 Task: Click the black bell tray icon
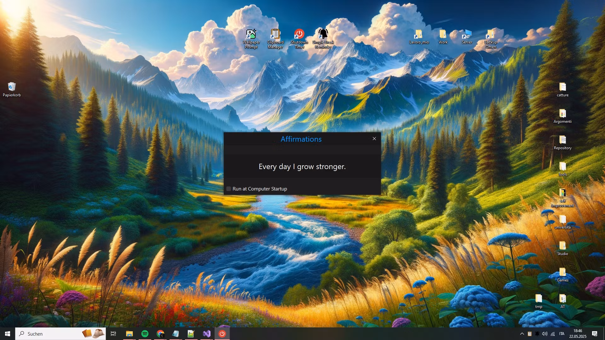[x=537, y=334]
